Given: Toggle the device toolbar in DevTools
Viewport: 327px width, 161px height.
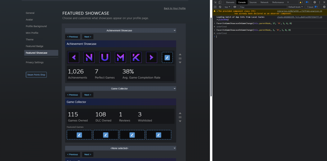Looking at the screenshot, I should (220, 2).
